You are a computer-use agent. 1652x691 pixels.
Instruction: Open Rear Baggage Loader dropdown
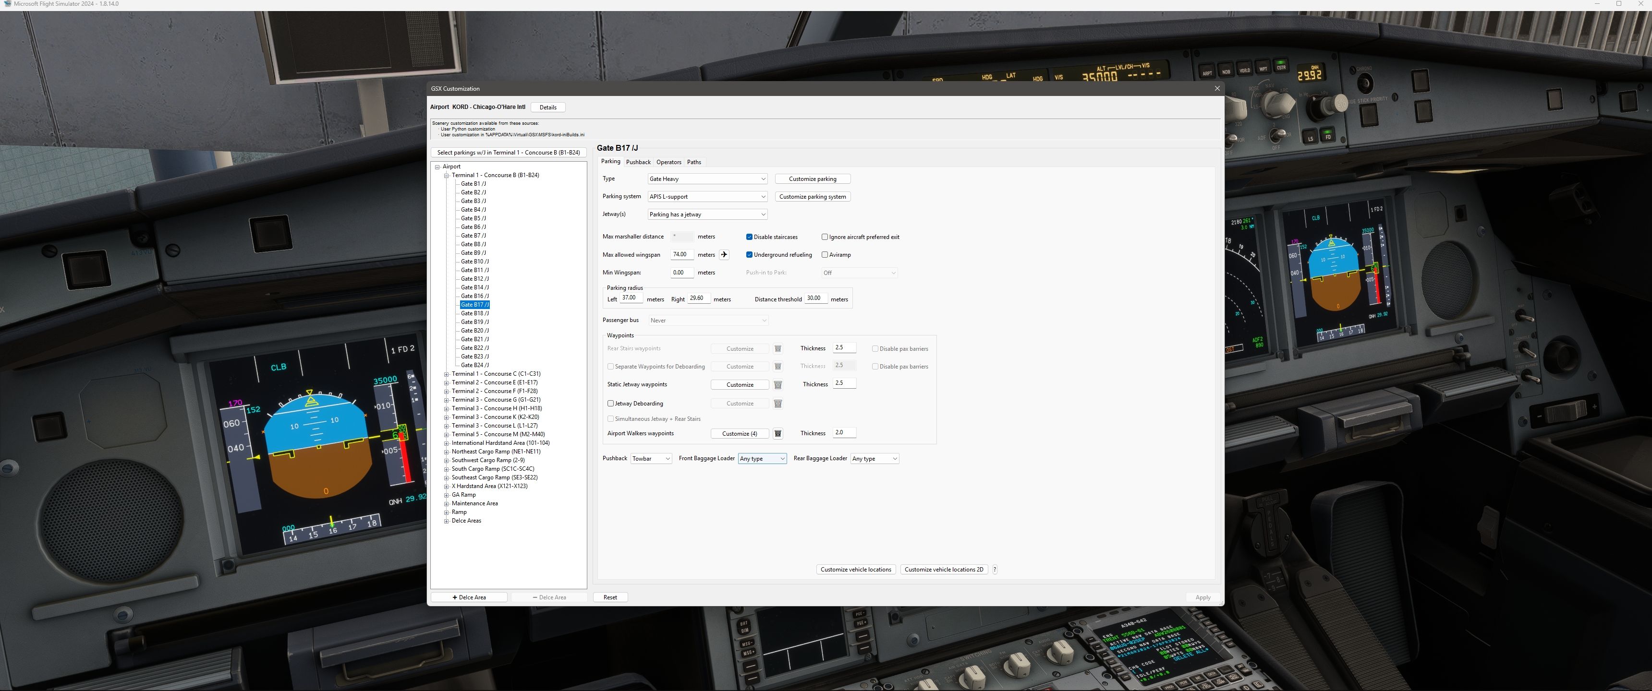pos(875,459)
